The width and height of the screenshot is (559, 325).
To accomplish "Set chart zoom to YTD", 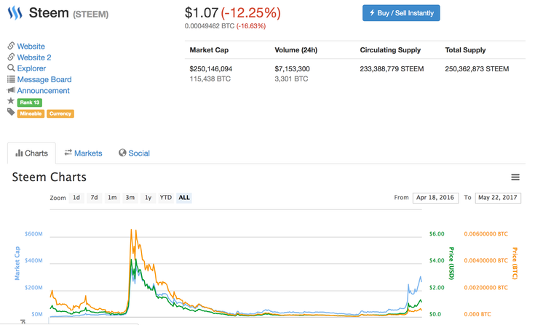I will [x=166, y=198].
